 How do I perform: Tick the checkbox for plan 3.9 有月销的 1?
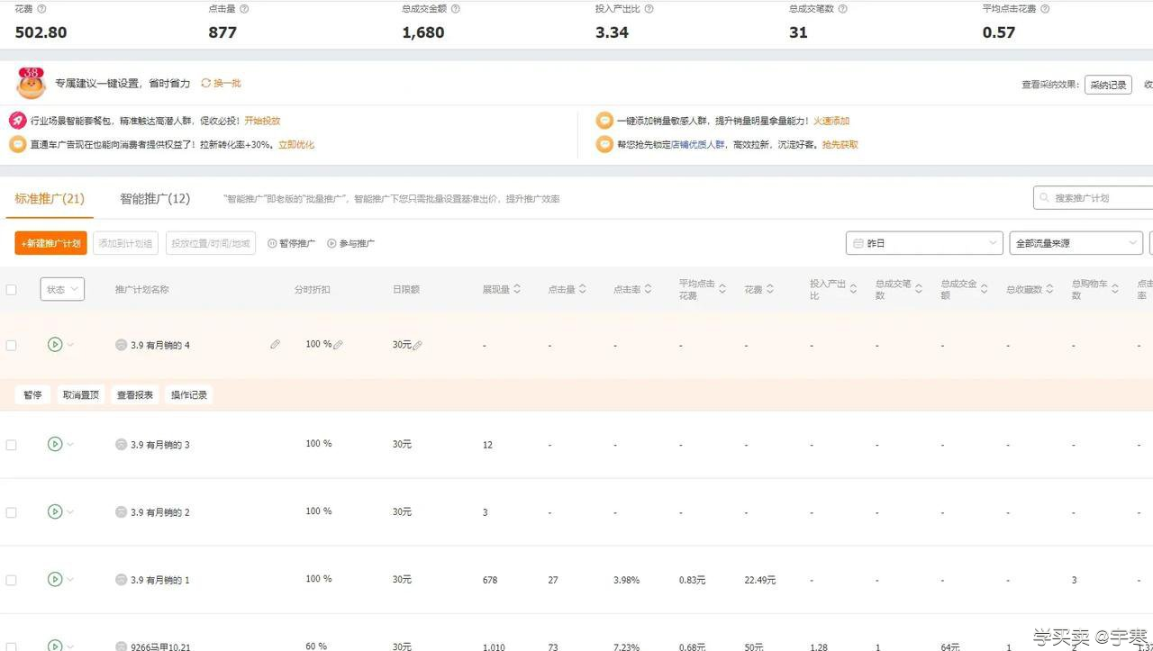point(11,580)
